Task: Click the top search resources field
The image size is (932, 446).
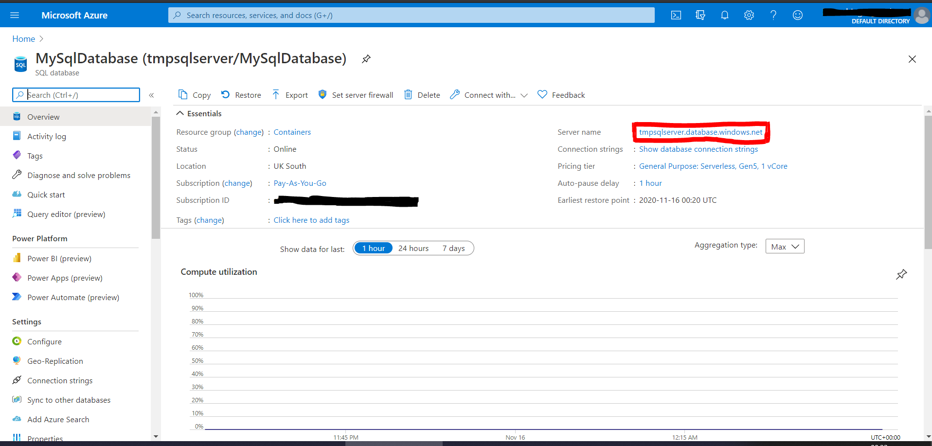Action: click(x=411, y=15)
